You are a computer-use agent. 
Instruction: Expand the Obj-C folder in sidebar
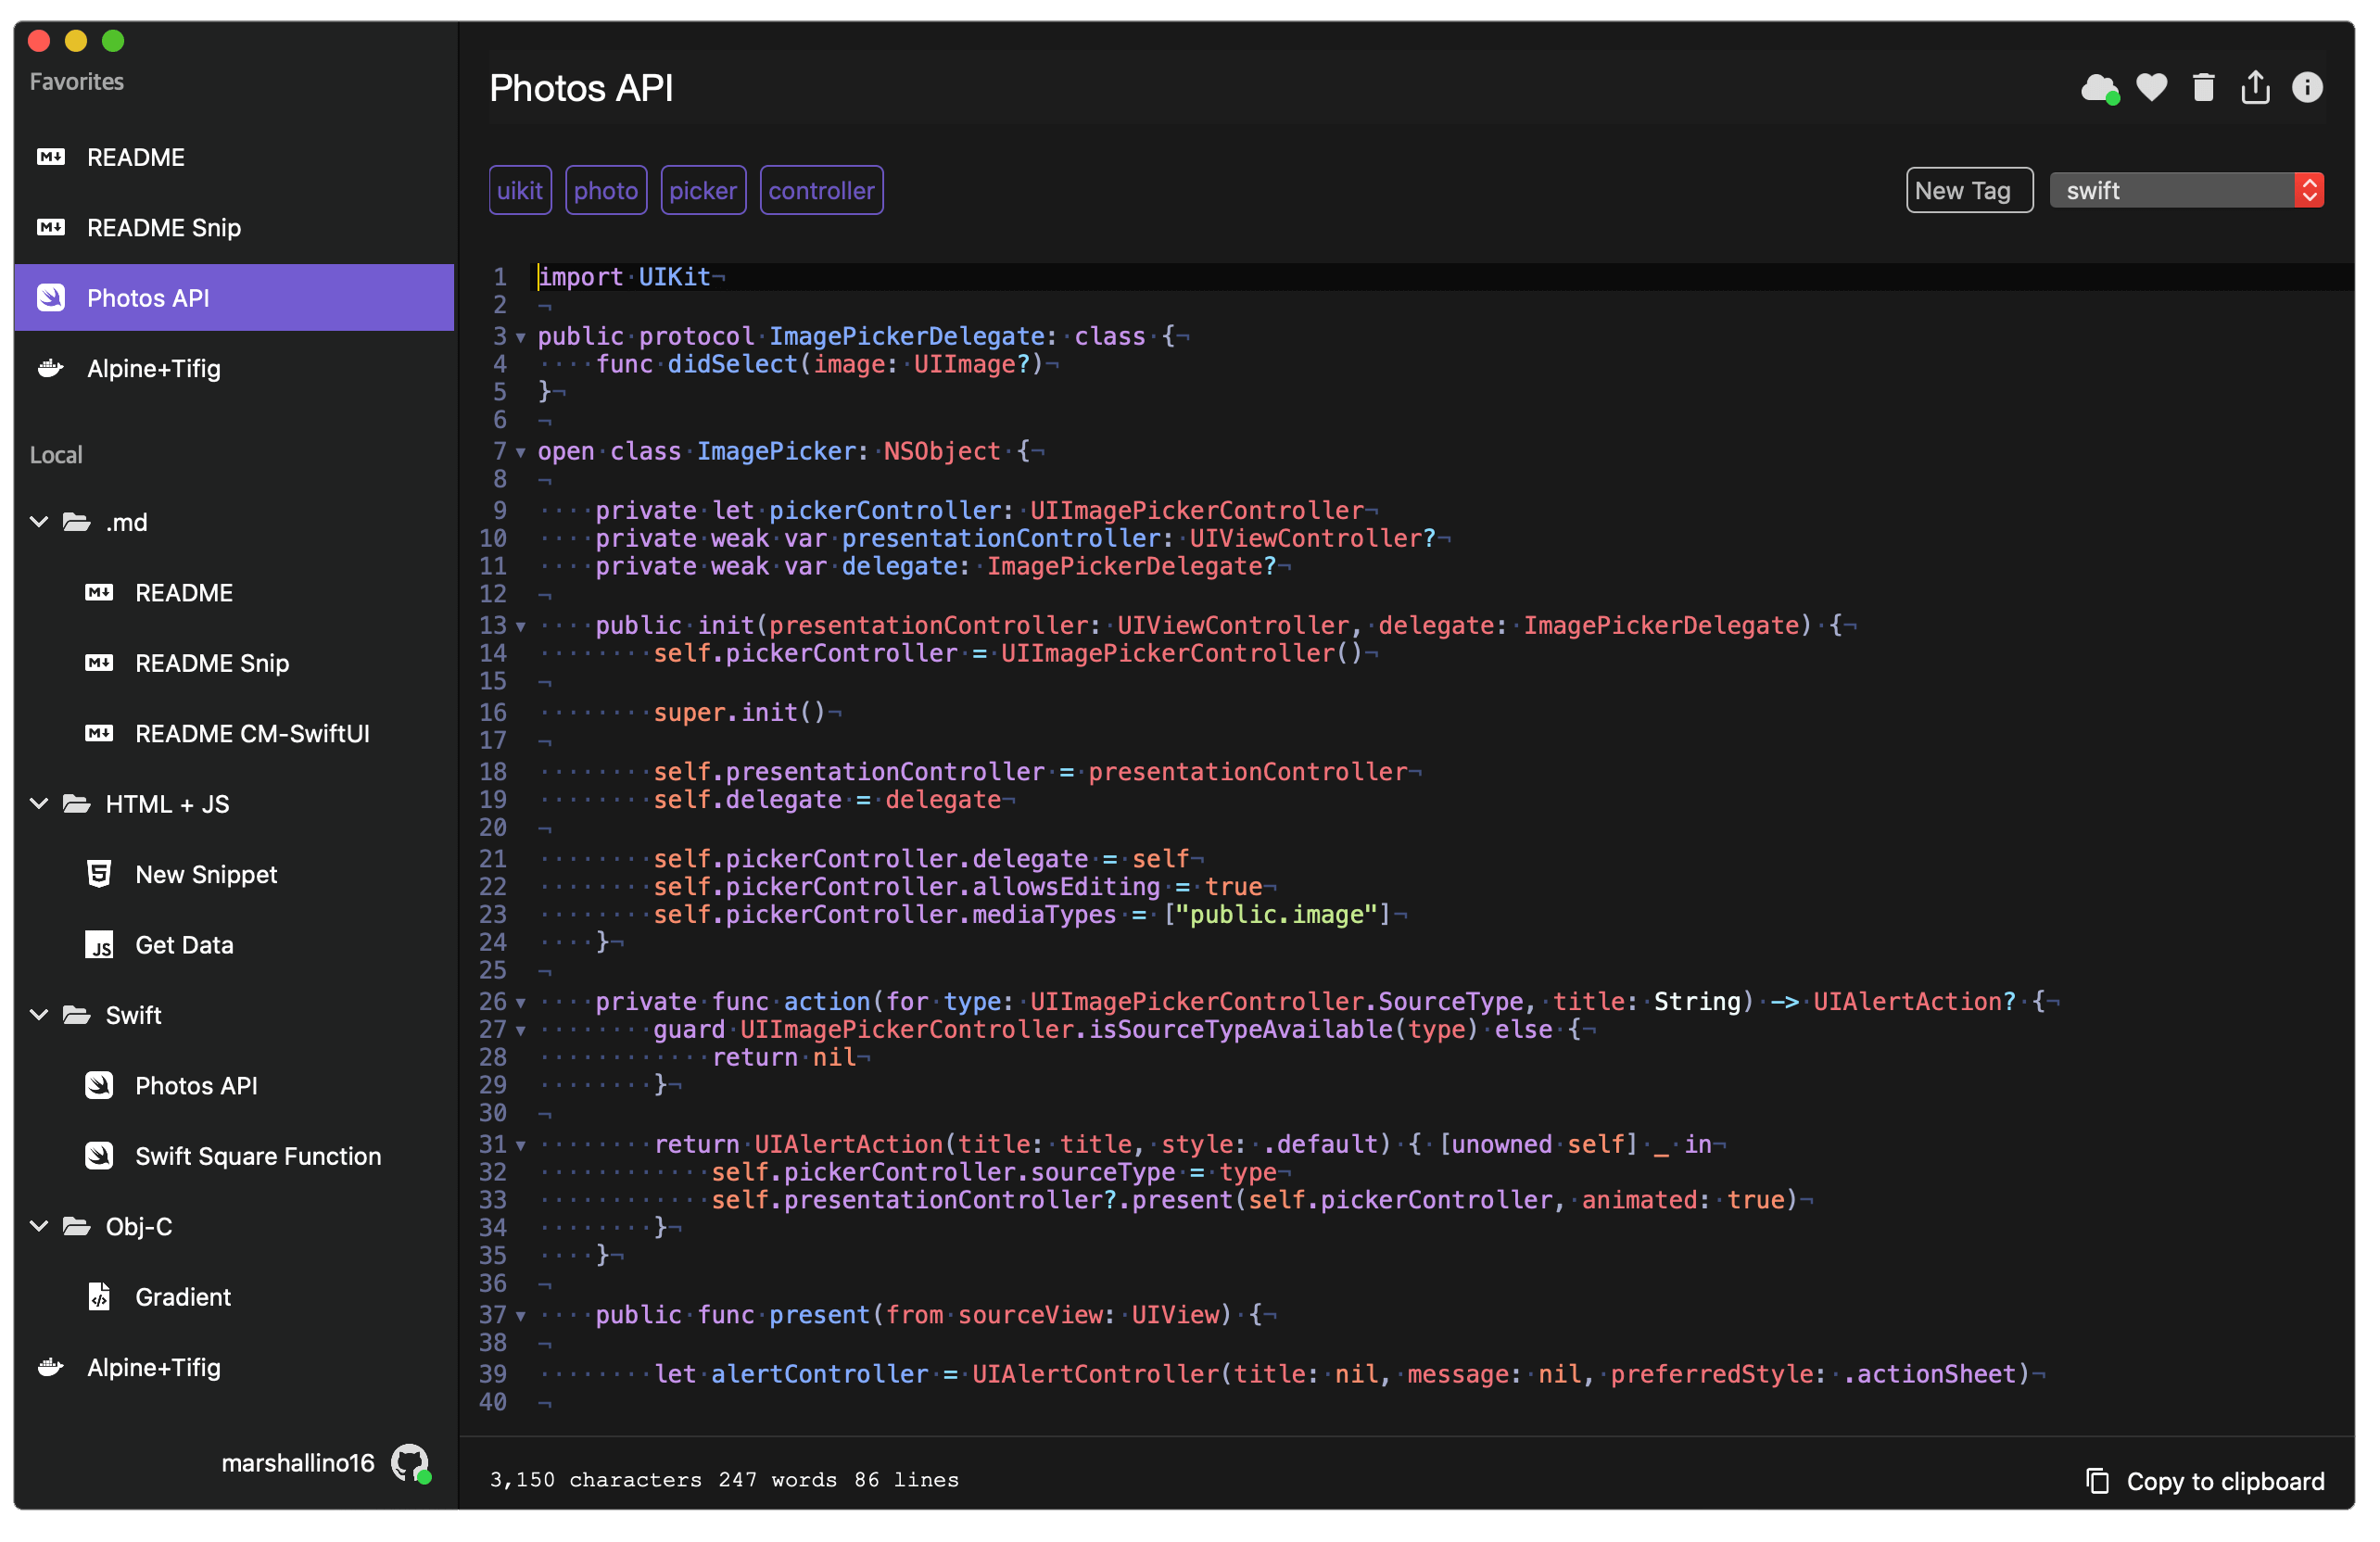pos(38,1226)
